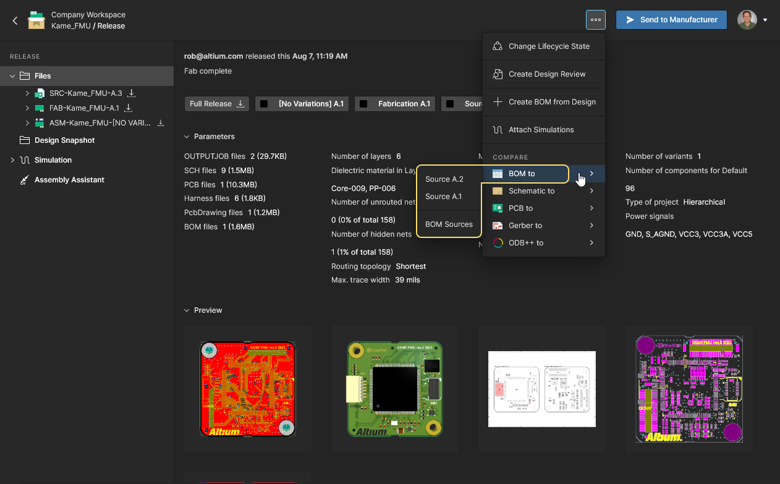Click the Send to Manufacturer button
780x484 pixels.
pyautogui.click(x=671, y=20)
